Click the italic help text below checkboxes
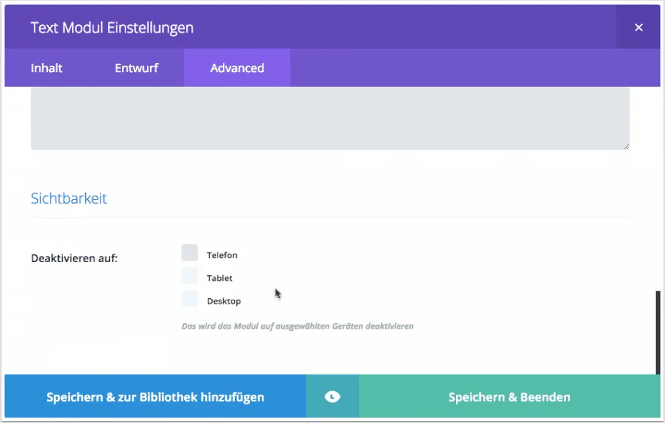 pyautogui.click(x=297, y=326)
